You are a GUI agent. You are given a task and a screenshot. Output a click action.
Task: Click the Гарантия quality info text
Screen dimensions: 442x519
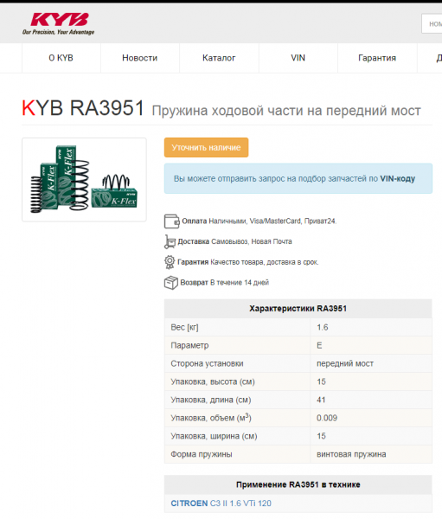248,262
